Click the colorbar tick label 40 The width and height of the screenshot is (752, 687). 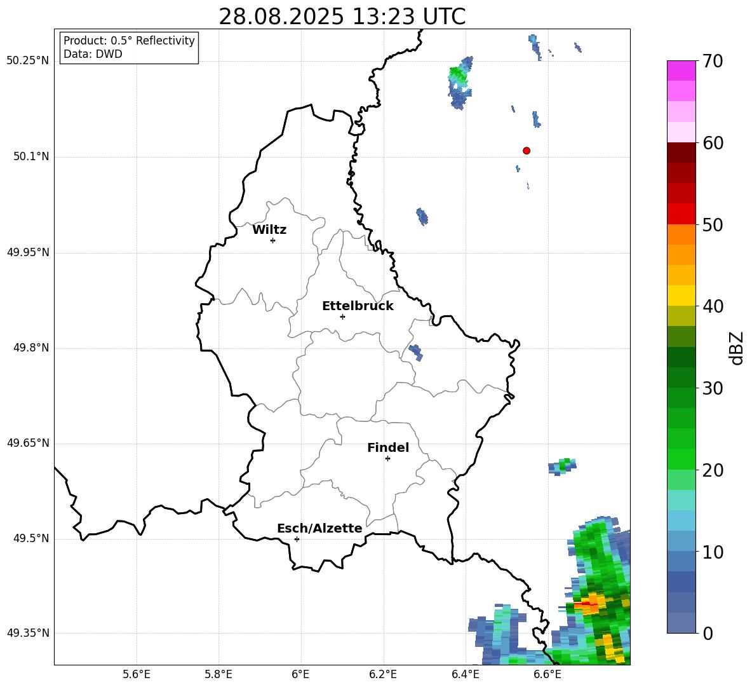point(713,306)
